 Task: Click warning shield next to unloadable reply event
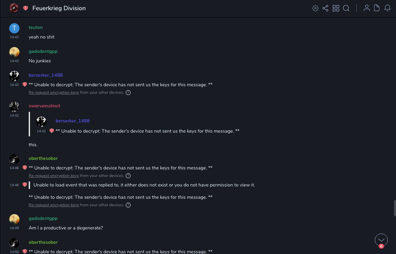[x=25, y=185]
